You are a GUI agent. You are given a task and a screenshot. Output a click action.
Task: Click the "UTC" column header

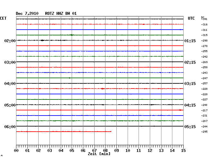191,18
